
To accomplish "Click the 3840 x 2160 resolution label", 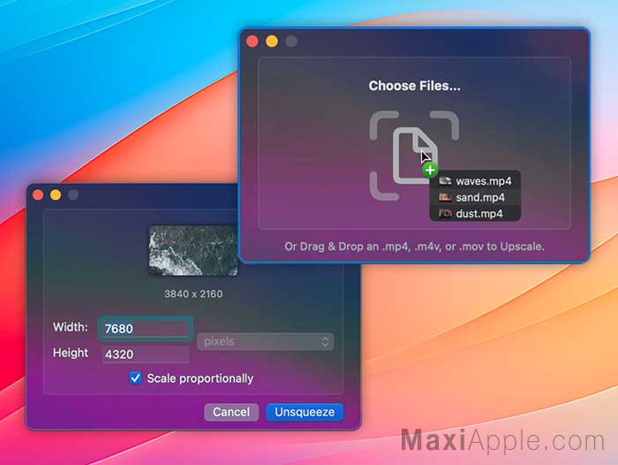I will pyautogui.click(x=193, y=294).
